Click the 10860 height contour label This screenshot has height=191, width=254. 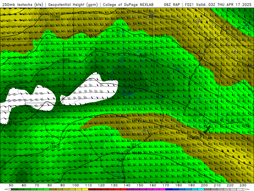[x=137, y=153]
